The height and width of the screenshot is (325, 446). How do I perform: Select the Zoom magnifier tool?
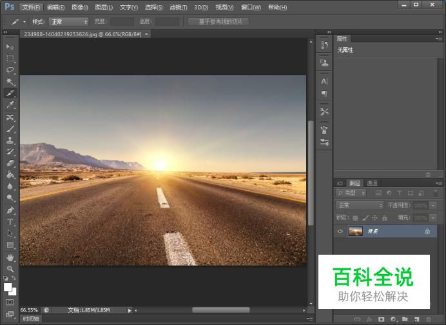pos(10,269)
